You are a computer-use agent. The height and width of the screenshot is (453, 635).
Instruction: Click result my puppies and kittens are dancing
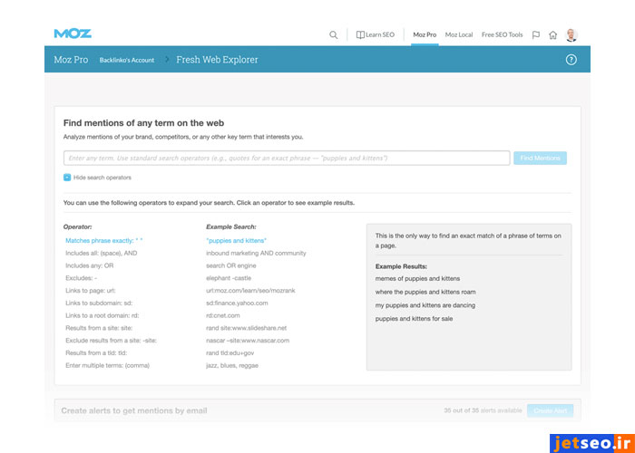[x=425, y=305]
